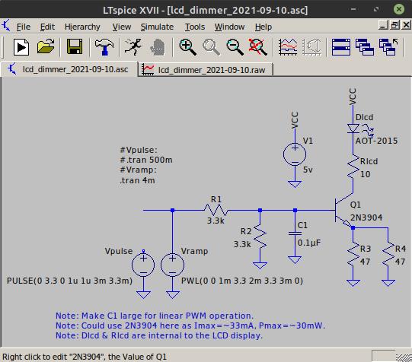Select the Dlcd LED diode symbol
Viewport: 412px width, 362px height.
[x=353, y=129]
